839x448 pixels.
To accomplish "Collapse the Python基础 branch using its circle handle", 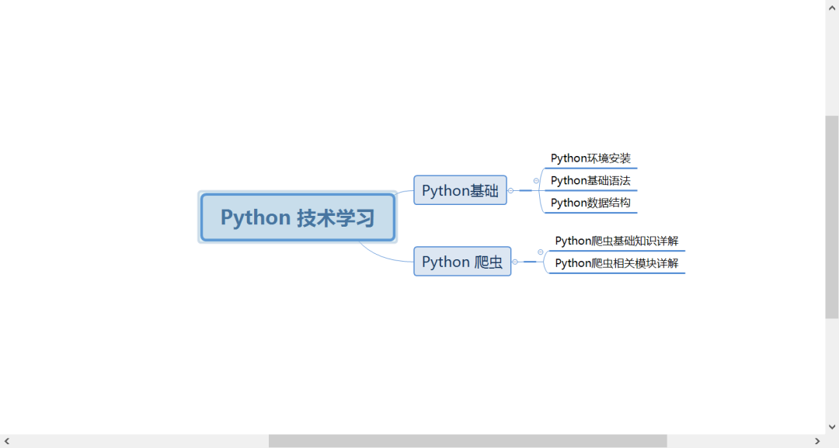I will (510, 190).
